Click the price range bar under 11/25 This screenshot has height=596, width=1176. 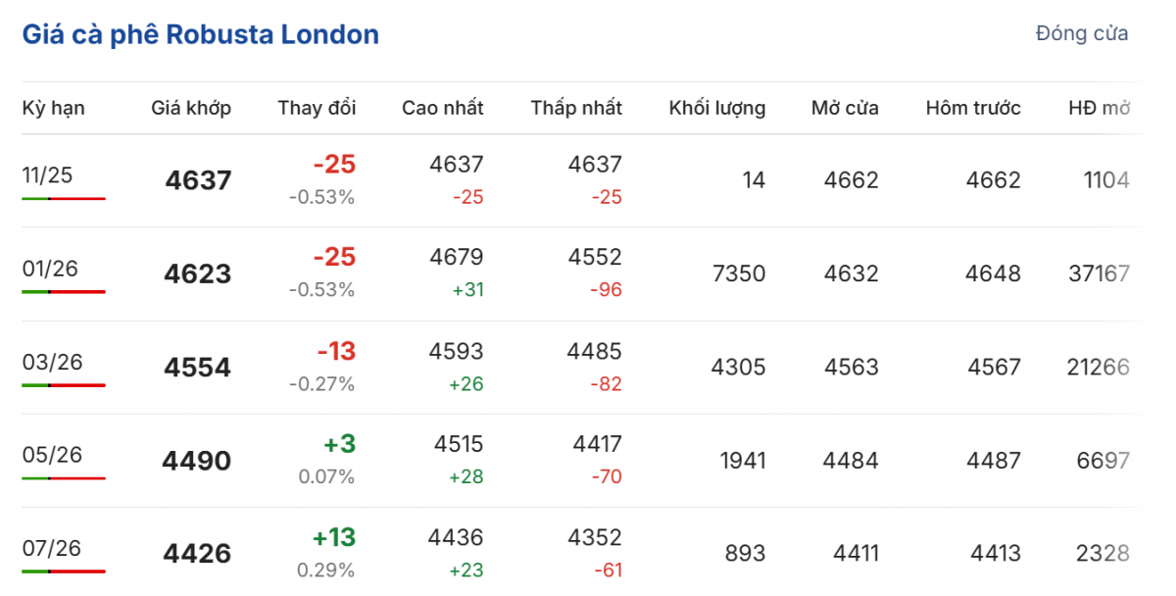point(63,198)
